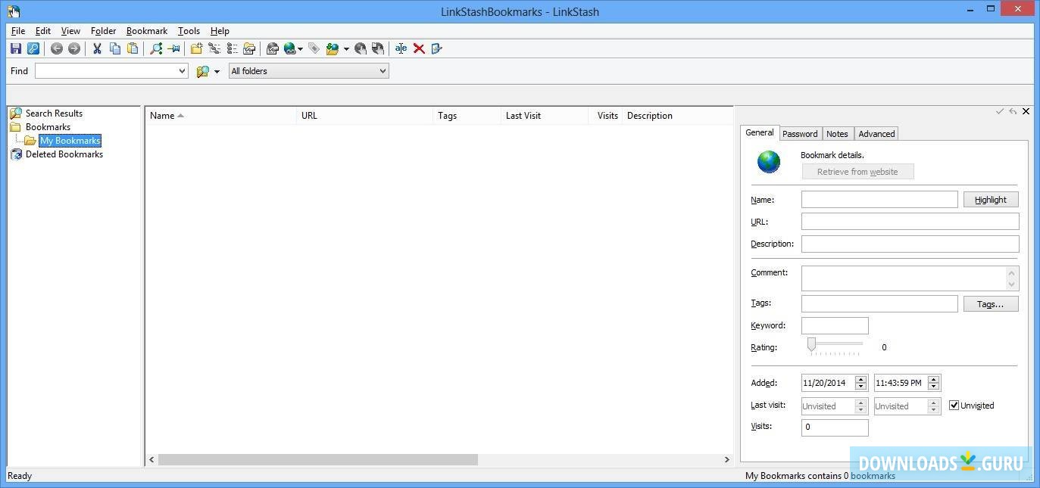Adjust the Added time spinner
Screen dimensions: 1040x488
(x=934, y=383)
